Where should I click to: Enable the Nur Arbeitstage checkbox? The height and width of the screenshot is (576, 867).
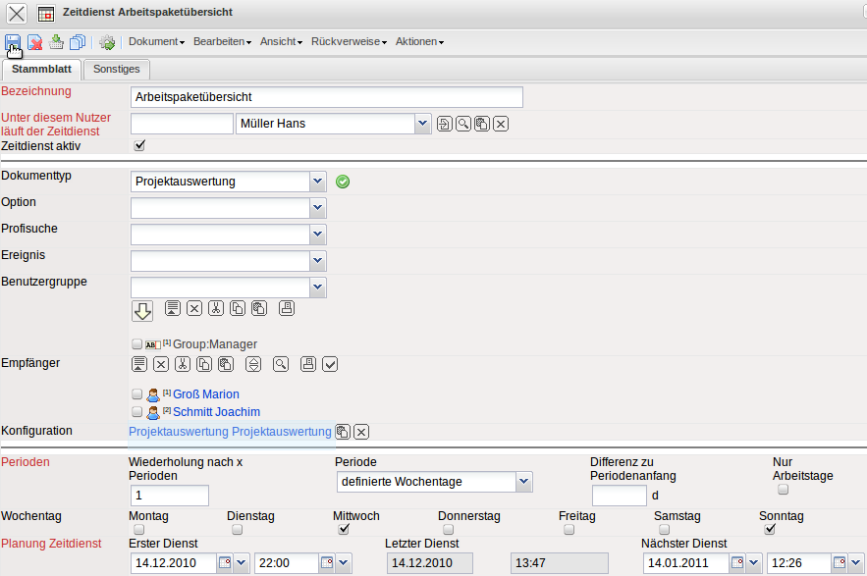tap(783, 490)
